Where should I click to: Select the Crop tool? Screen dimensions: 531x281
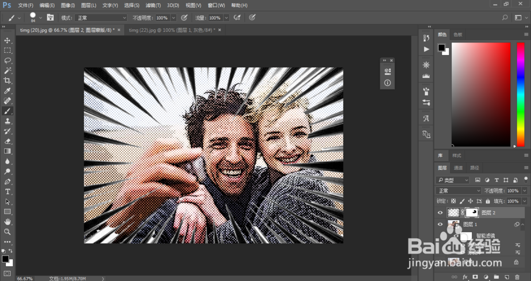(7, 80)
